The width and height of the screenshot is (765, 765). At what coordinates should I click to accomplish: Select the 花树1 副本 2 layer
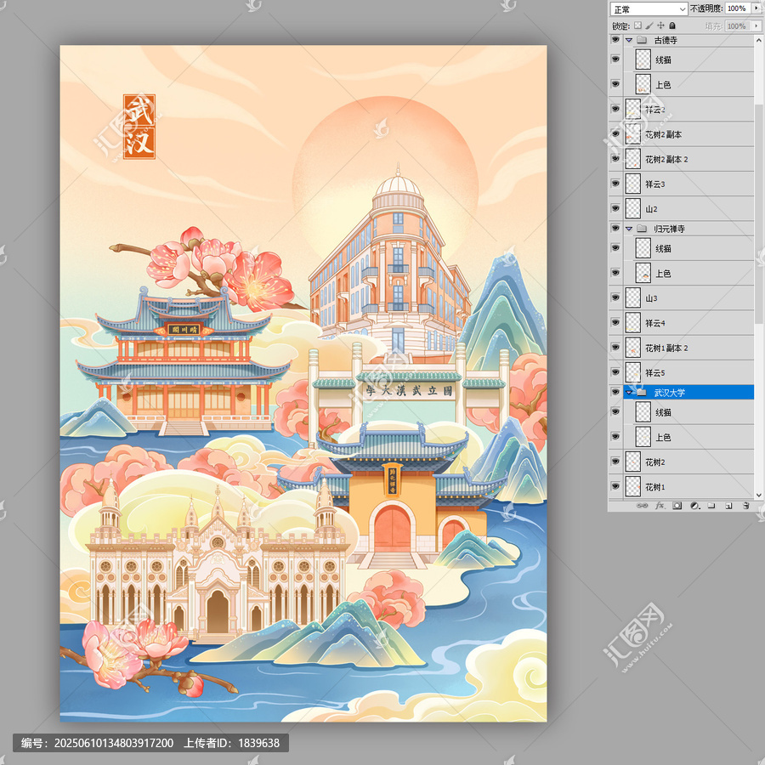coord(688,348)
